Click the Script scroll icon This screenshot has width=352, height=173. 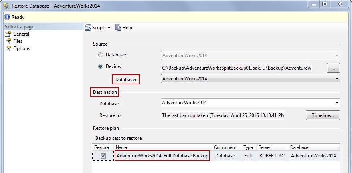point(88,28)
